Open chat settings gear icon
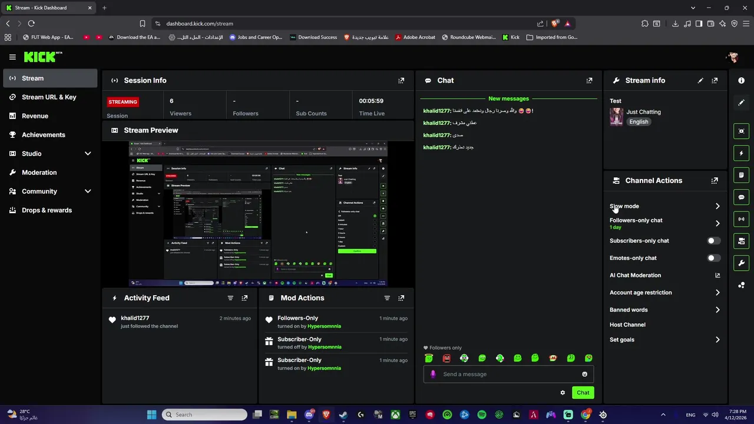Screen dimensions: 754x424 (563, 393)
